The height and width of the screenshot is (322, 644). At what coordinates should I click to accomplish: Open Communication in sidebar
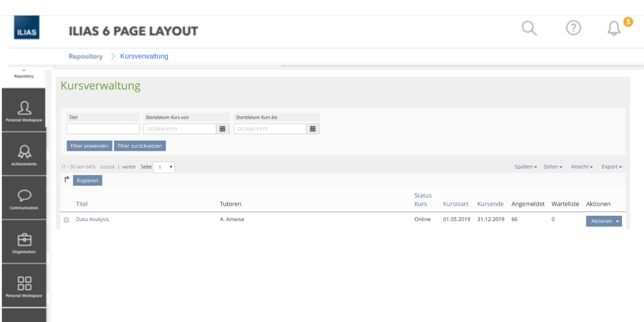pyautogui.click(x=24, y=197)
